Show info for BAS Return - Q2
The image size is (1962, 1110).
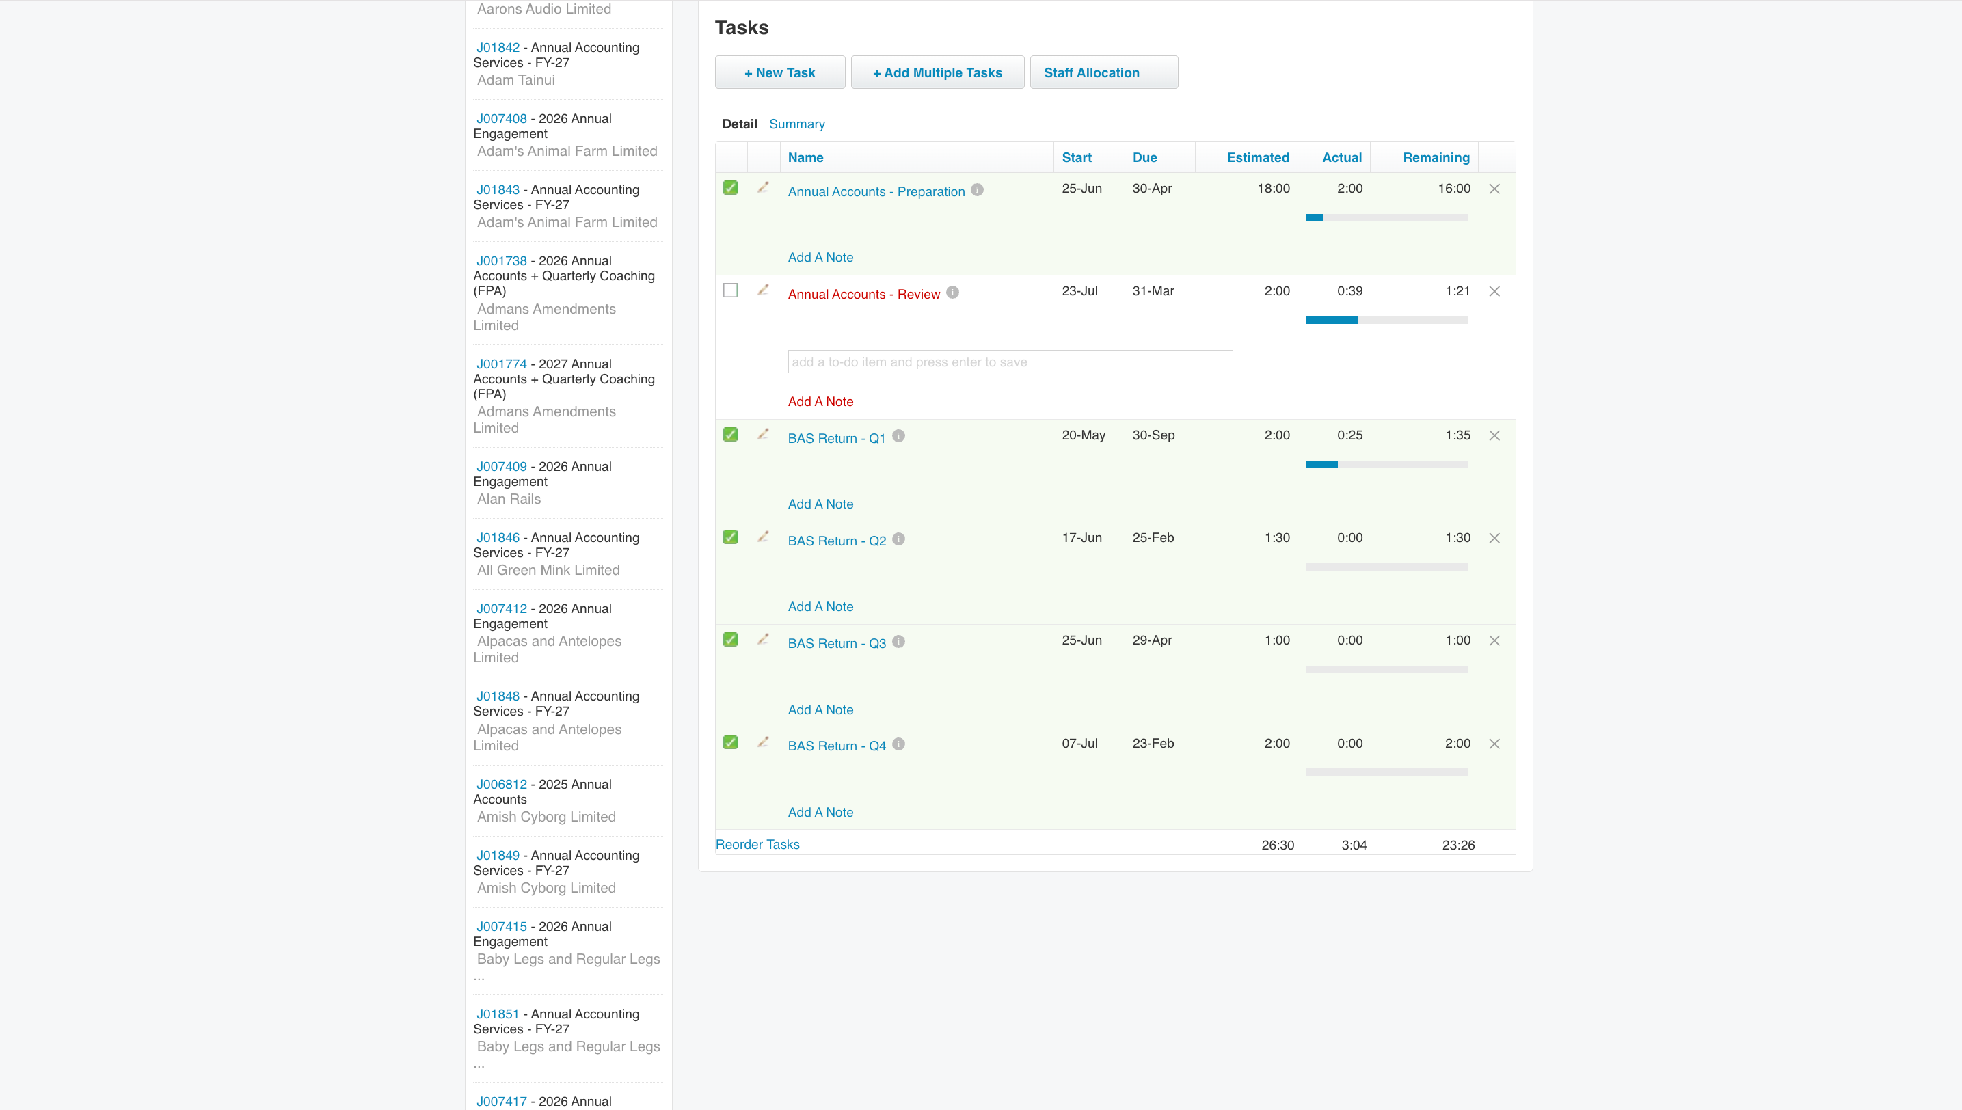click(898, 539)
